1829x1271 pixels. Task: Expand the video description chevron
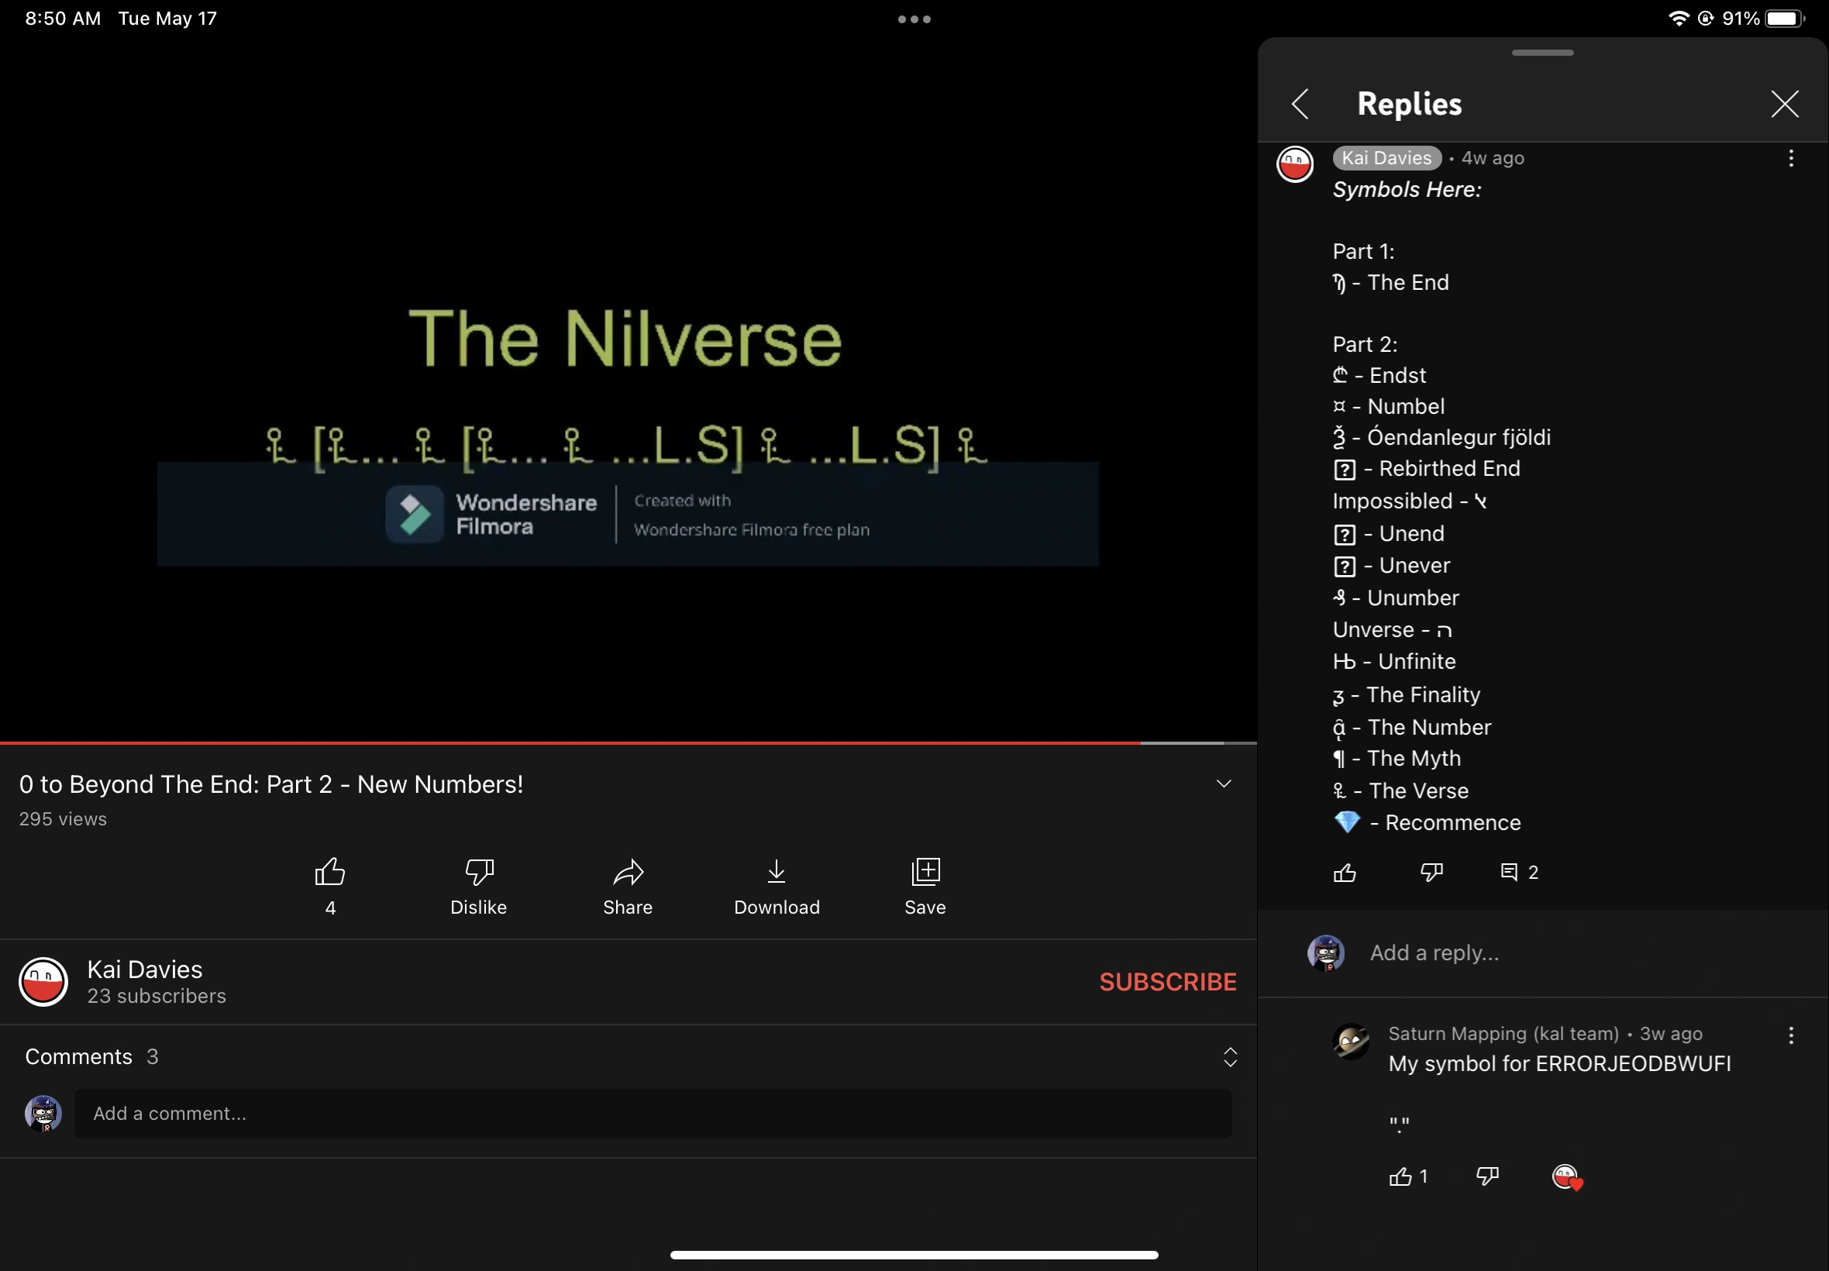(1224, 784)
